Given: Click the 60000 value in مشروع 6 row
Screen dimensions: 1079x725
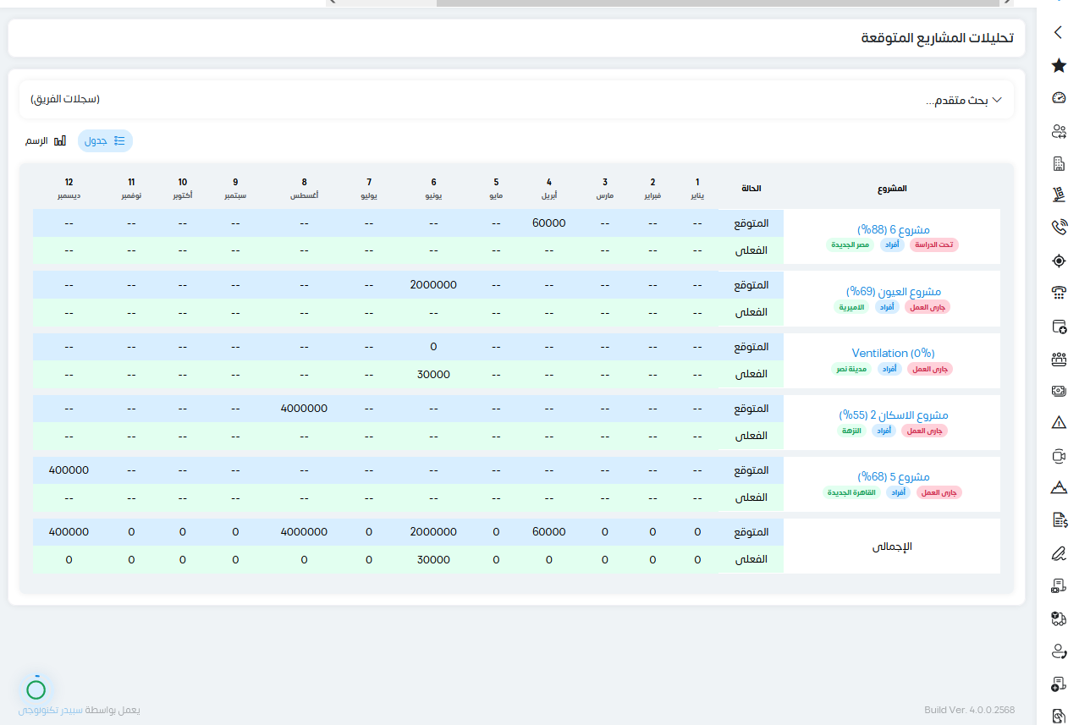Looking at the screenshot, I should [x=549, y=223].
